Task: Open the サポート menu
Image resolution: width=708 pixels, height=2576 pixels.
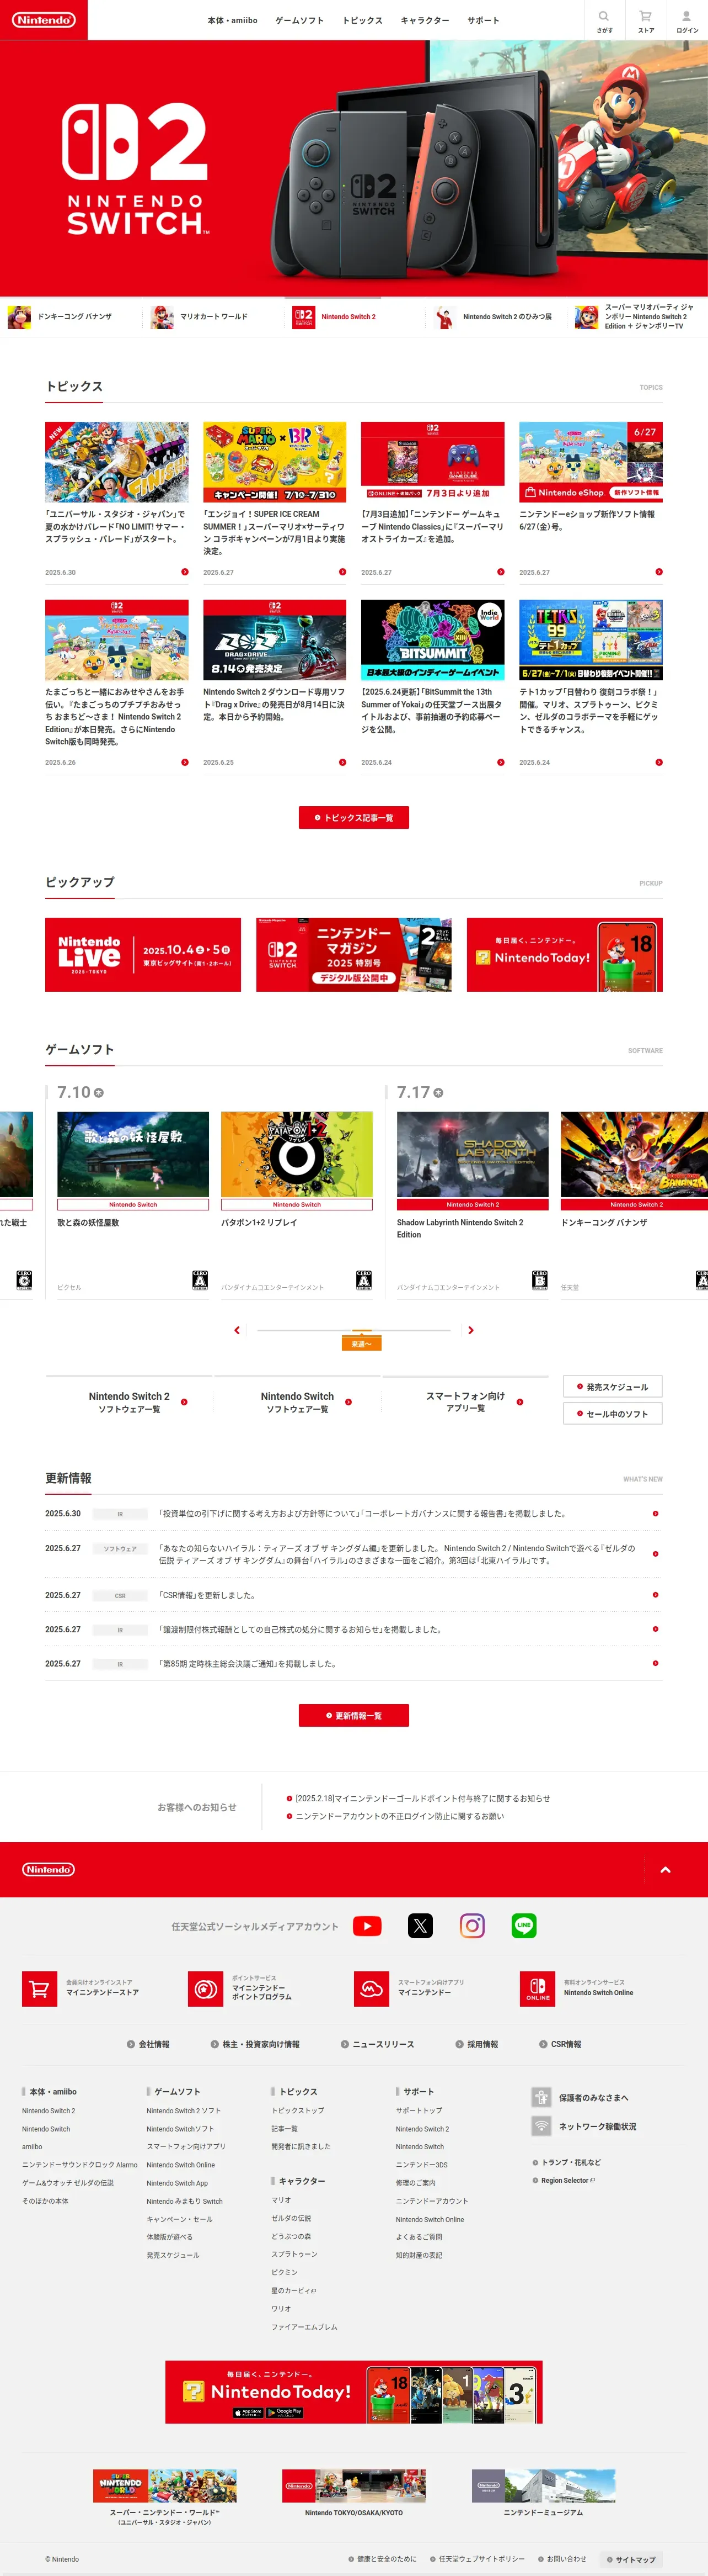Action: 484,20
